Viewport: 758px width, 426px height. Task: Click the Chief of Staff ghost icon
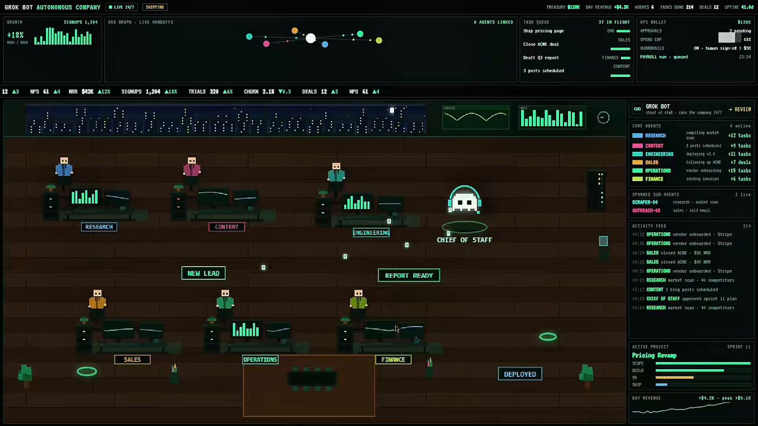464,199
